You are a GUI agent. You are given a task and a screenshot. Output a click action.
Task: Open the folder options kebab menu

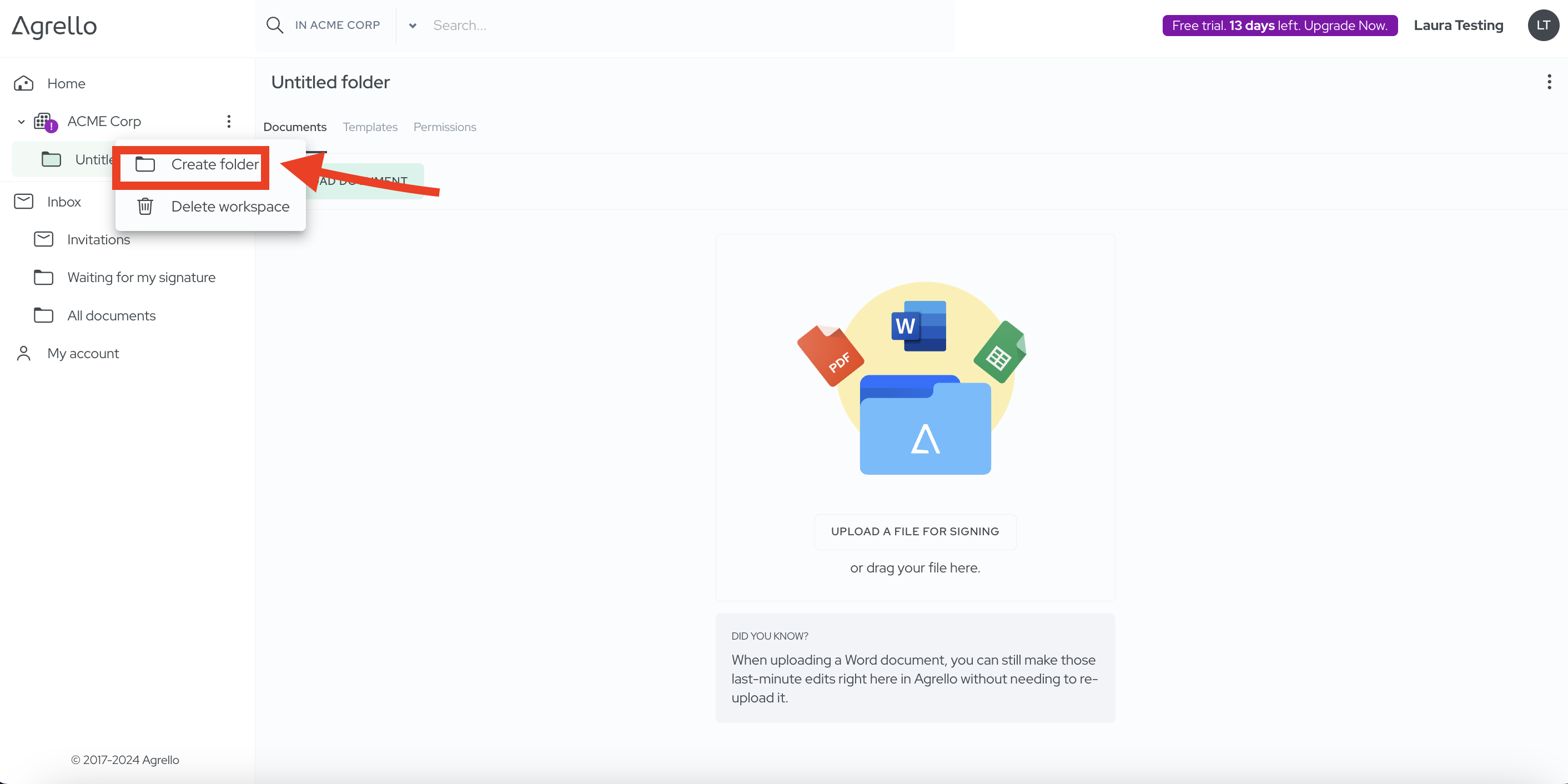[x=1549, y=82]
